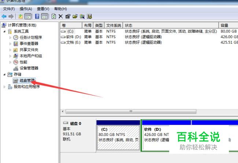The width and height of the screenshot is (238, 163).
Task: Select the 文档 (E:) volume row
Action: [149, 42]
